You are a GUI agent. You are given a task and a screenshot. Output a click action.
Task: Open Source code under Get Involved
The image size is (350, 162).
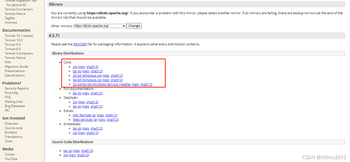(x=13, y=128)
